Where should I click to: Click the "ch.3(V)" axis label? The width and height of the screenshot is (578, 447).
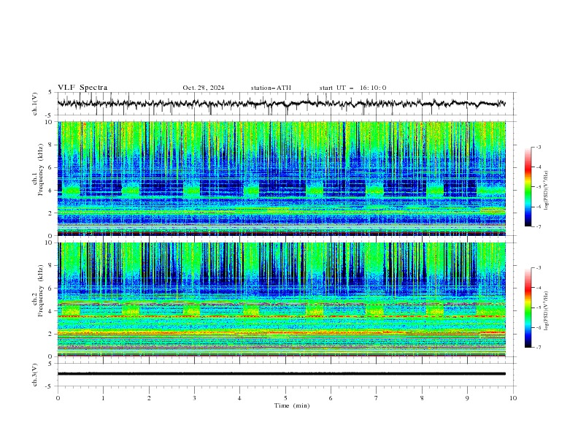pyautogui.click(x=35, y=375)
